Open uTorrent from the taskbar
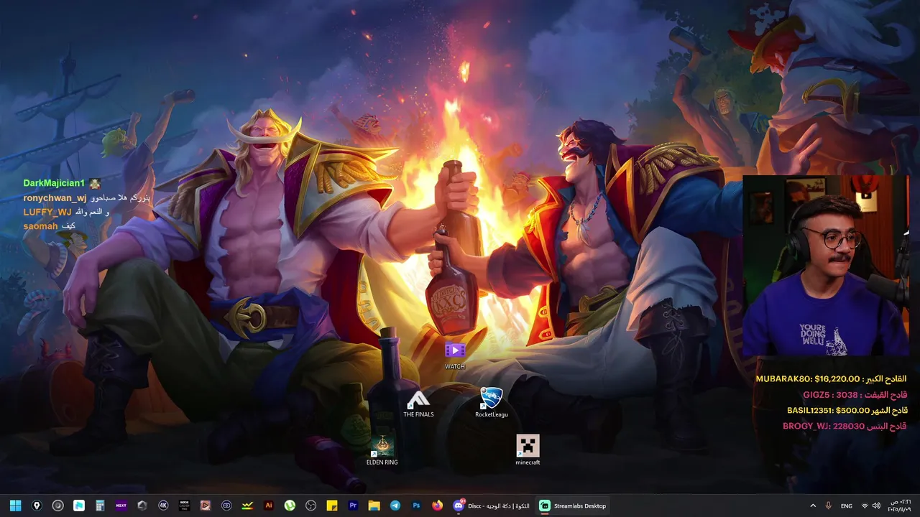The height and width of the screenshot is (517, 920). point(290,506)
